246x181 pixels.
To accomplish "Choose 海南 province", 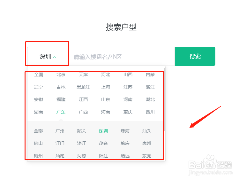I will coord(106,112).
